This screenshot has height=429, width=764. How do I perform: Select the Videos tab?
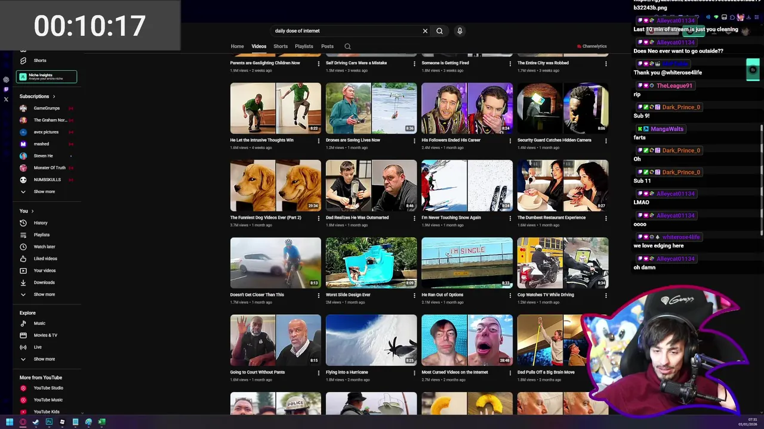point(258,46)
